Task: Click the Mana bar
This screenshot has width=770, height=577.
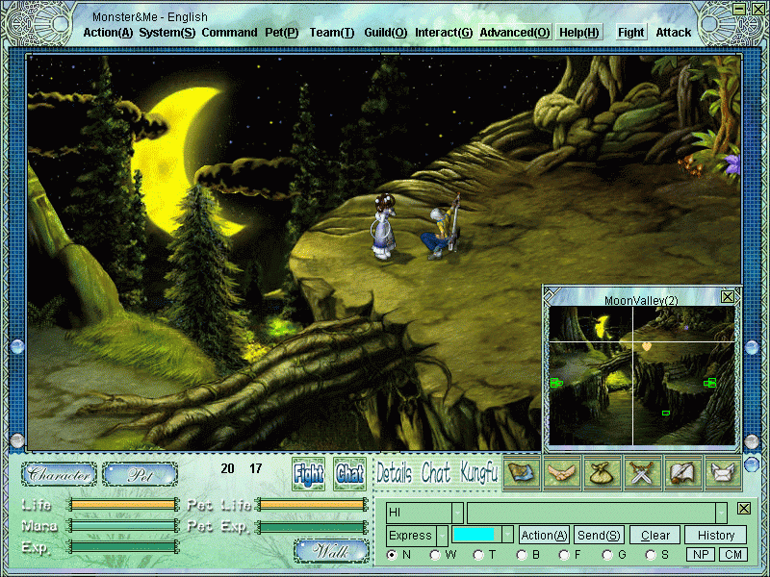Action: click(123, 525)
